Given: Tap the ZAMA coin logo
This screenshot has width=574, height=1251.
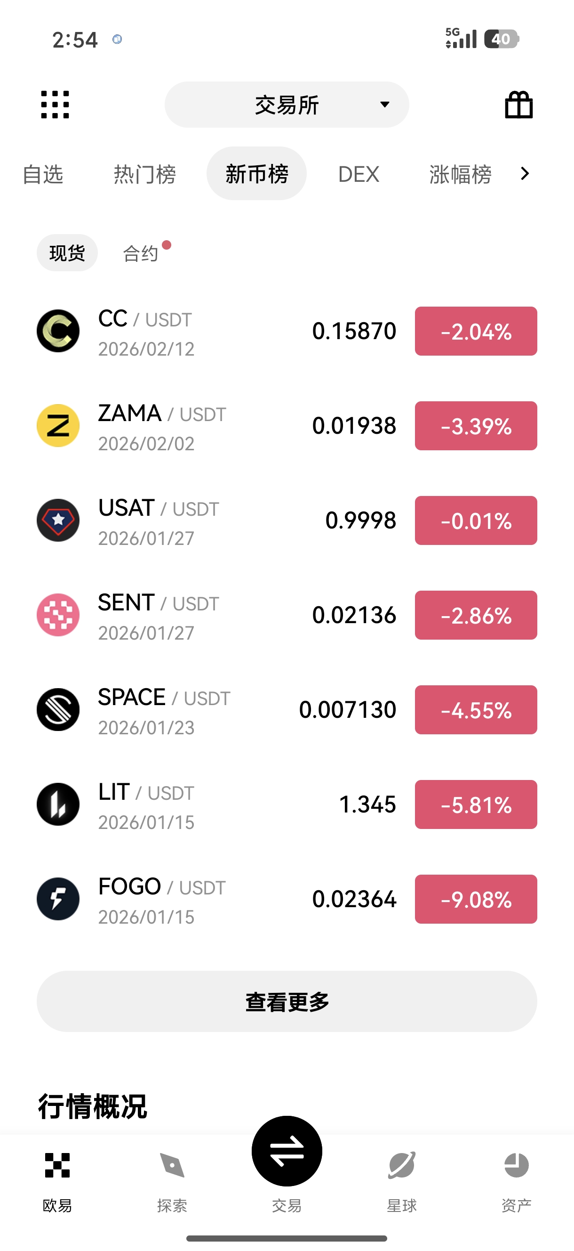Looking at the screenshot, I should (58, 425).
